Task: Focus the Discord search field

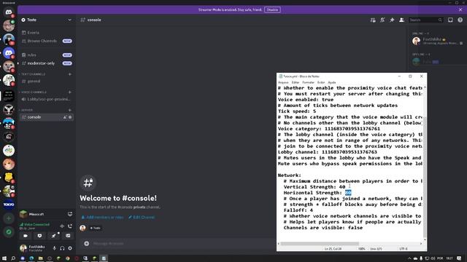Action: point(425,20)
